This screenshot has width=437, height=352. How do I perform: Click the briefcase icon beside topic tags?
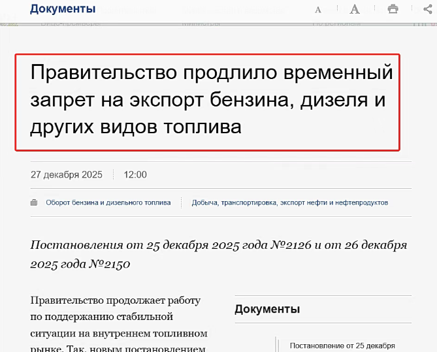point(34,202)
